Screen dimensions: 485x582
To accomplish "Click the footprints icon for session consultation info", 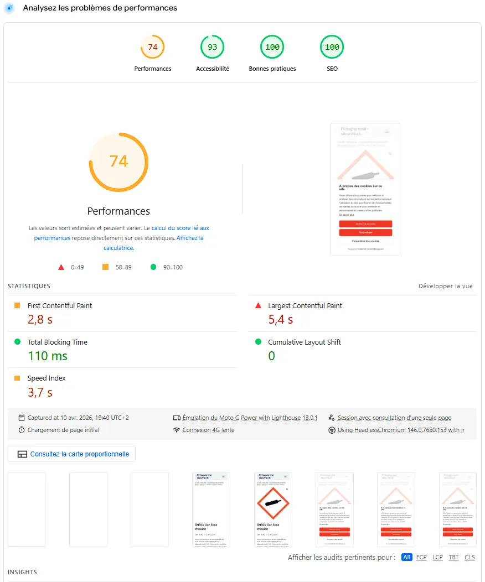I will click(x=332, y=417).
